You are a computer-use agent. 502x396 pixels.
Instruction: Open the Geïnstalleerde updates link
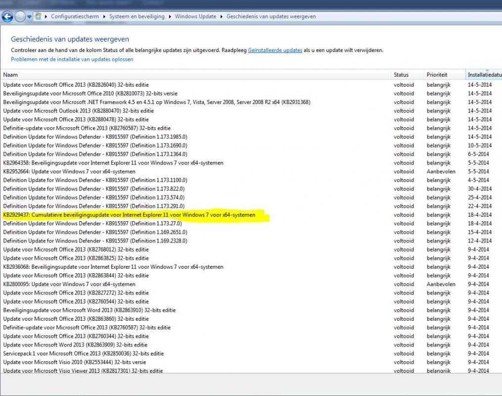[x=275, y=50]
